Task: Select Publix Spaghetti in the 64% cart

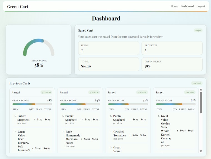Action: tap(80, 119)
